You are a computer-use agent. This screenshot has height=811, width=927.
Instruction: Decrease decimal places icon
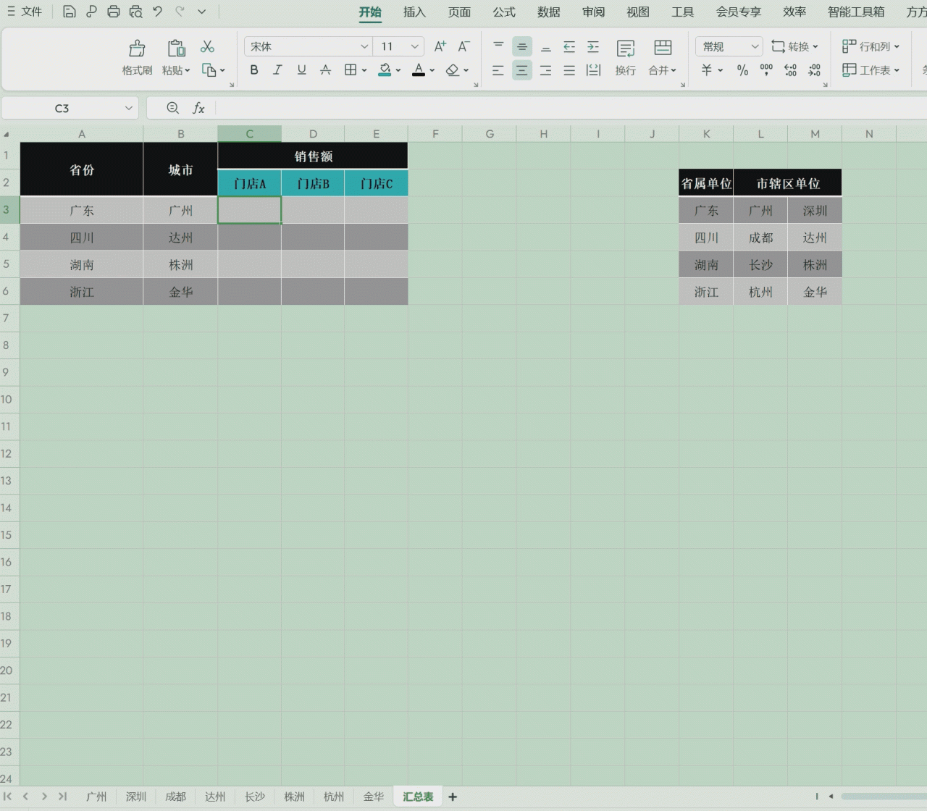click(x=815, y=70)
